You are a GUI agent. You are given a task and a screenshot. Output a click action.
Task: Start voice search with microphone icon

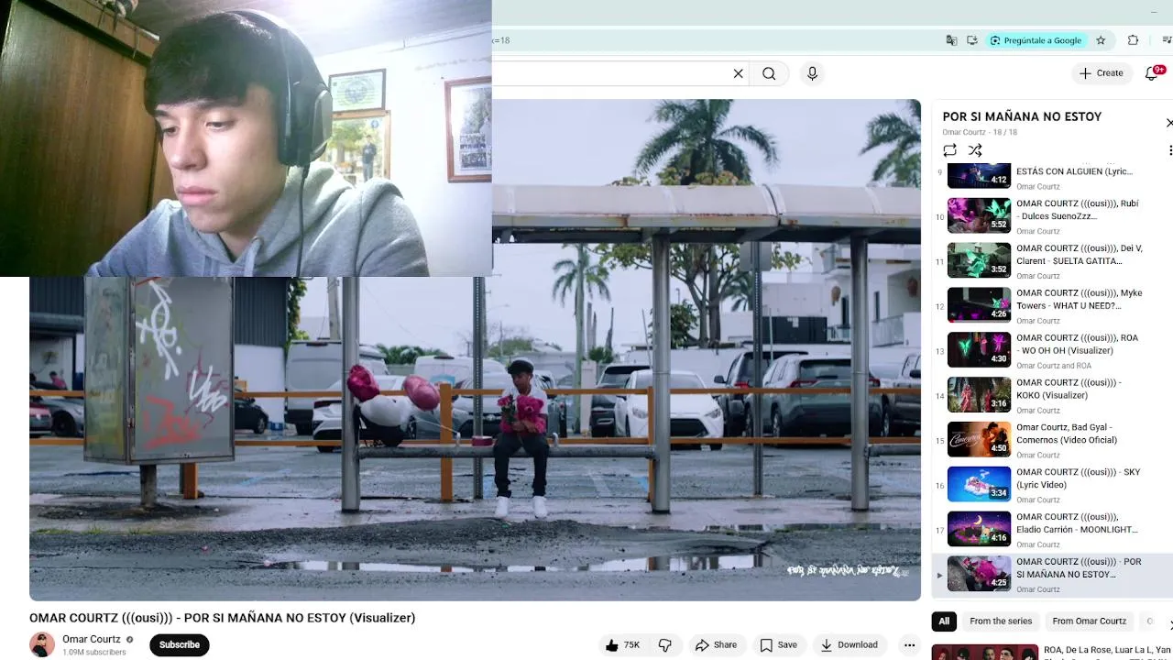[812, 73]
